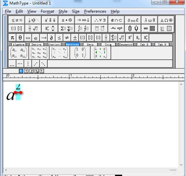The width and height of the screenshot is (186, 176).
Task: Insert the n-by-n matrix with ellipses
Action: pyautogui.click(x=60, y=53)
